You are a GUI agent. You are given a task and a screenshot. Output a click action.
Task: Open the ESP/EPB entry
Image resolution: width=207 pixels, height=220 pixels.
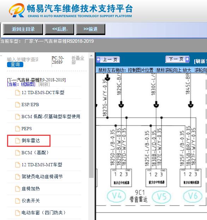30,105
